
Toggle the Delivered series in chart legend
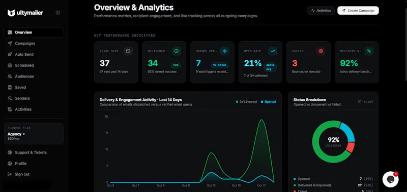(x=246, y=102)
